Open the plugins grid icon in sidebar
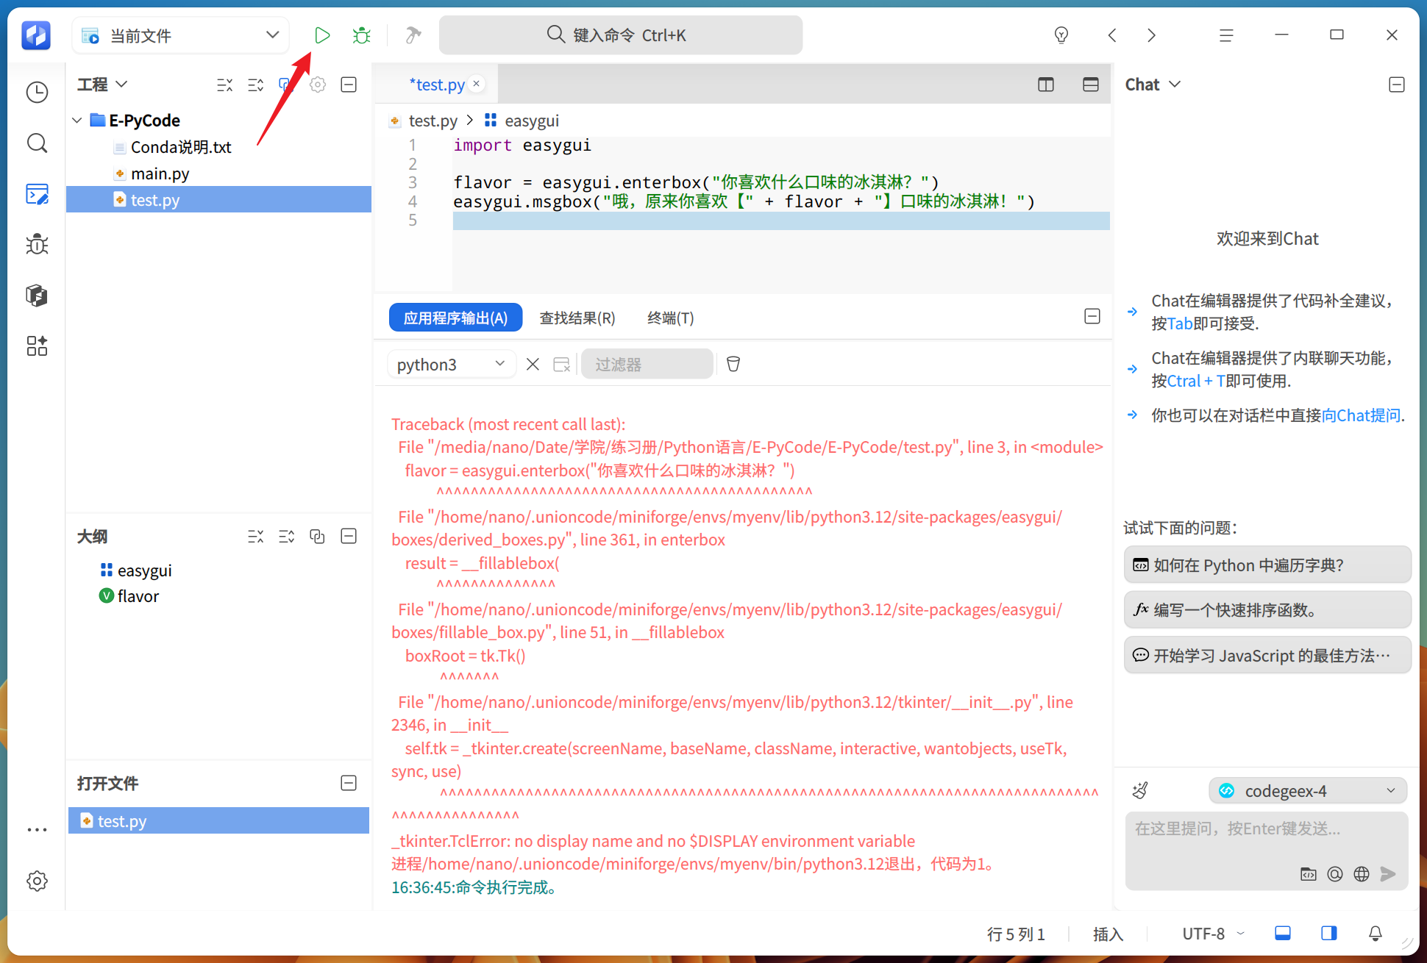The image size is (1427, 963). 37,346
